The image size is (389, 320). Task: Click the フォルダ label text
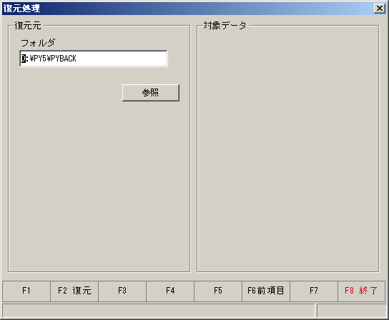(38, 43)
